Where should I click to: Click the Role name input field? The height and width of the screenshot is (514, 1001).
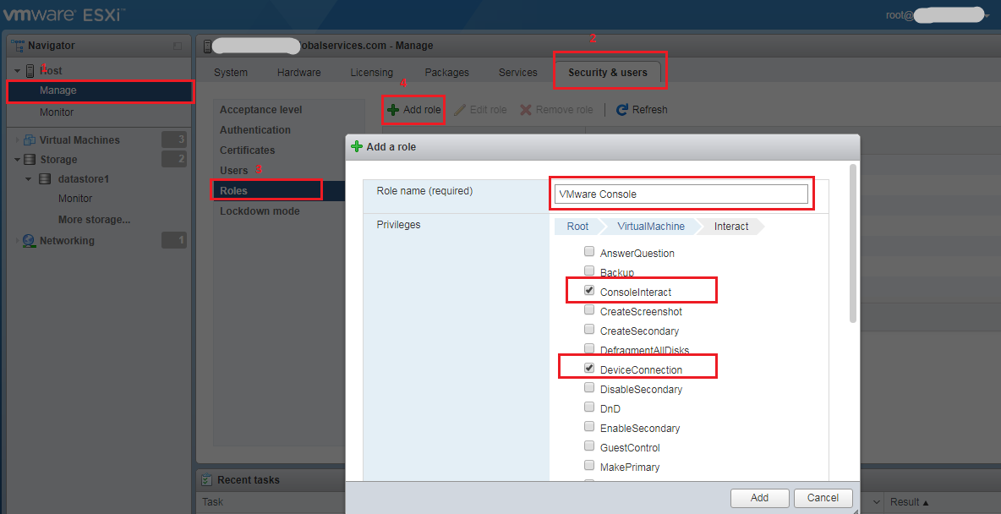point(681,194)
